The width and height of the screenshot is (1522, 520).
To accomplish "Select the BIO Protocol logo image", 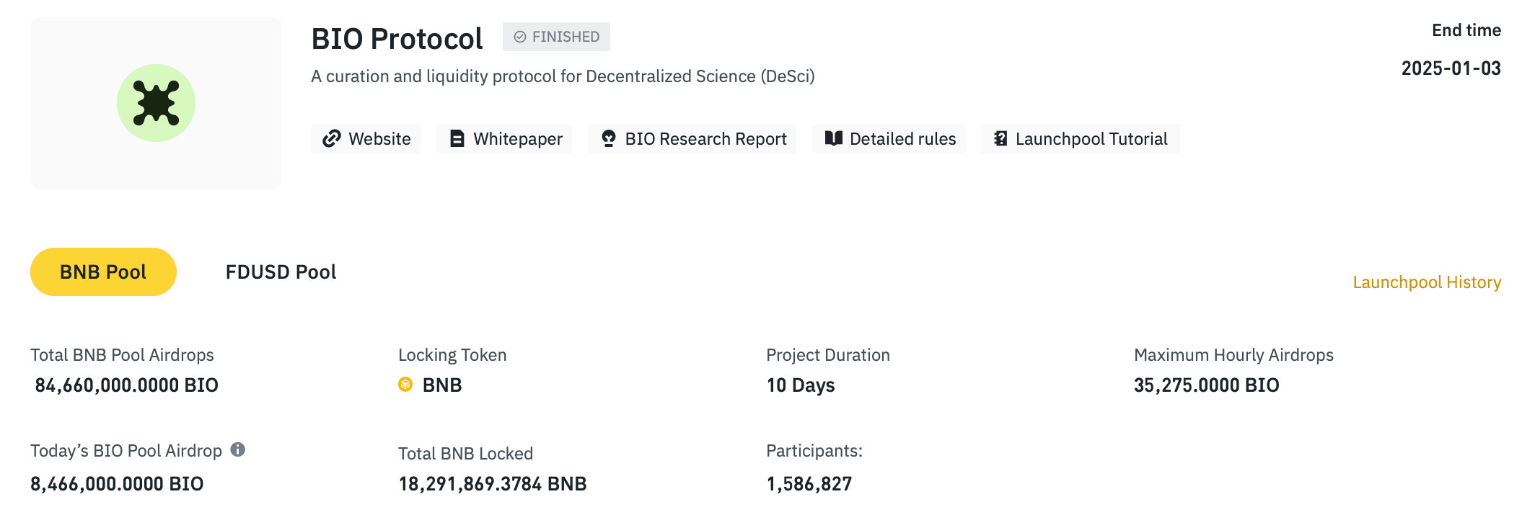I will point(156,103).
